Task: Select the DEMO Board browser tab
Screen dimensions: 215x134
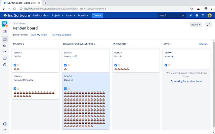Action: tap(21, 3)
